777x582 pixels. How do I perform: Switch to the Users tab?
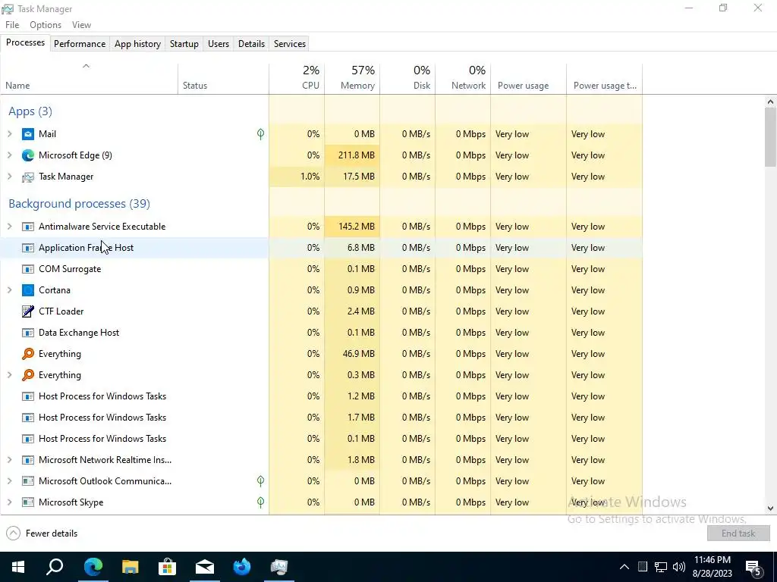[218, 43]
